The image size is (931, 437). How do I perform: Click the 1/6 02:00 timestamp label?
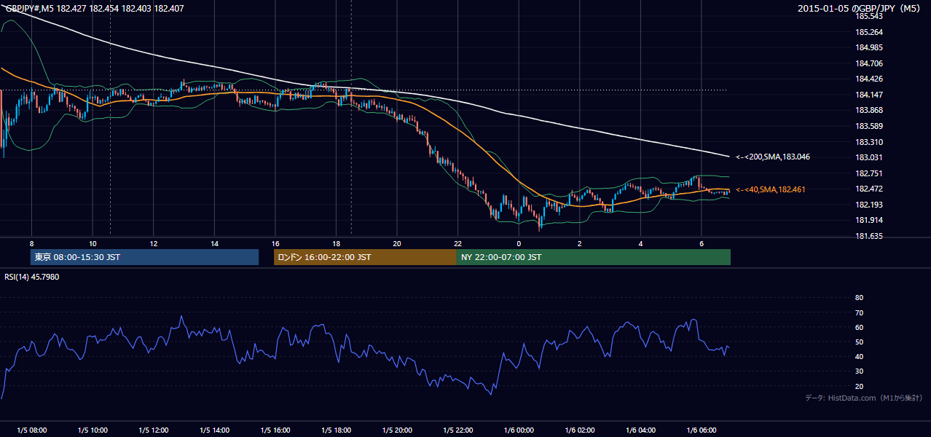click(580, 430)
